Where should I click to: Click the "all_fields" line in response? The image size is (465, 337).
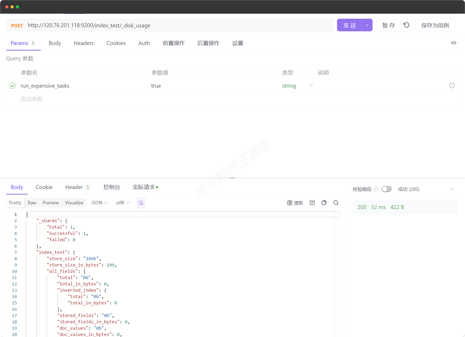coord(66,271)
